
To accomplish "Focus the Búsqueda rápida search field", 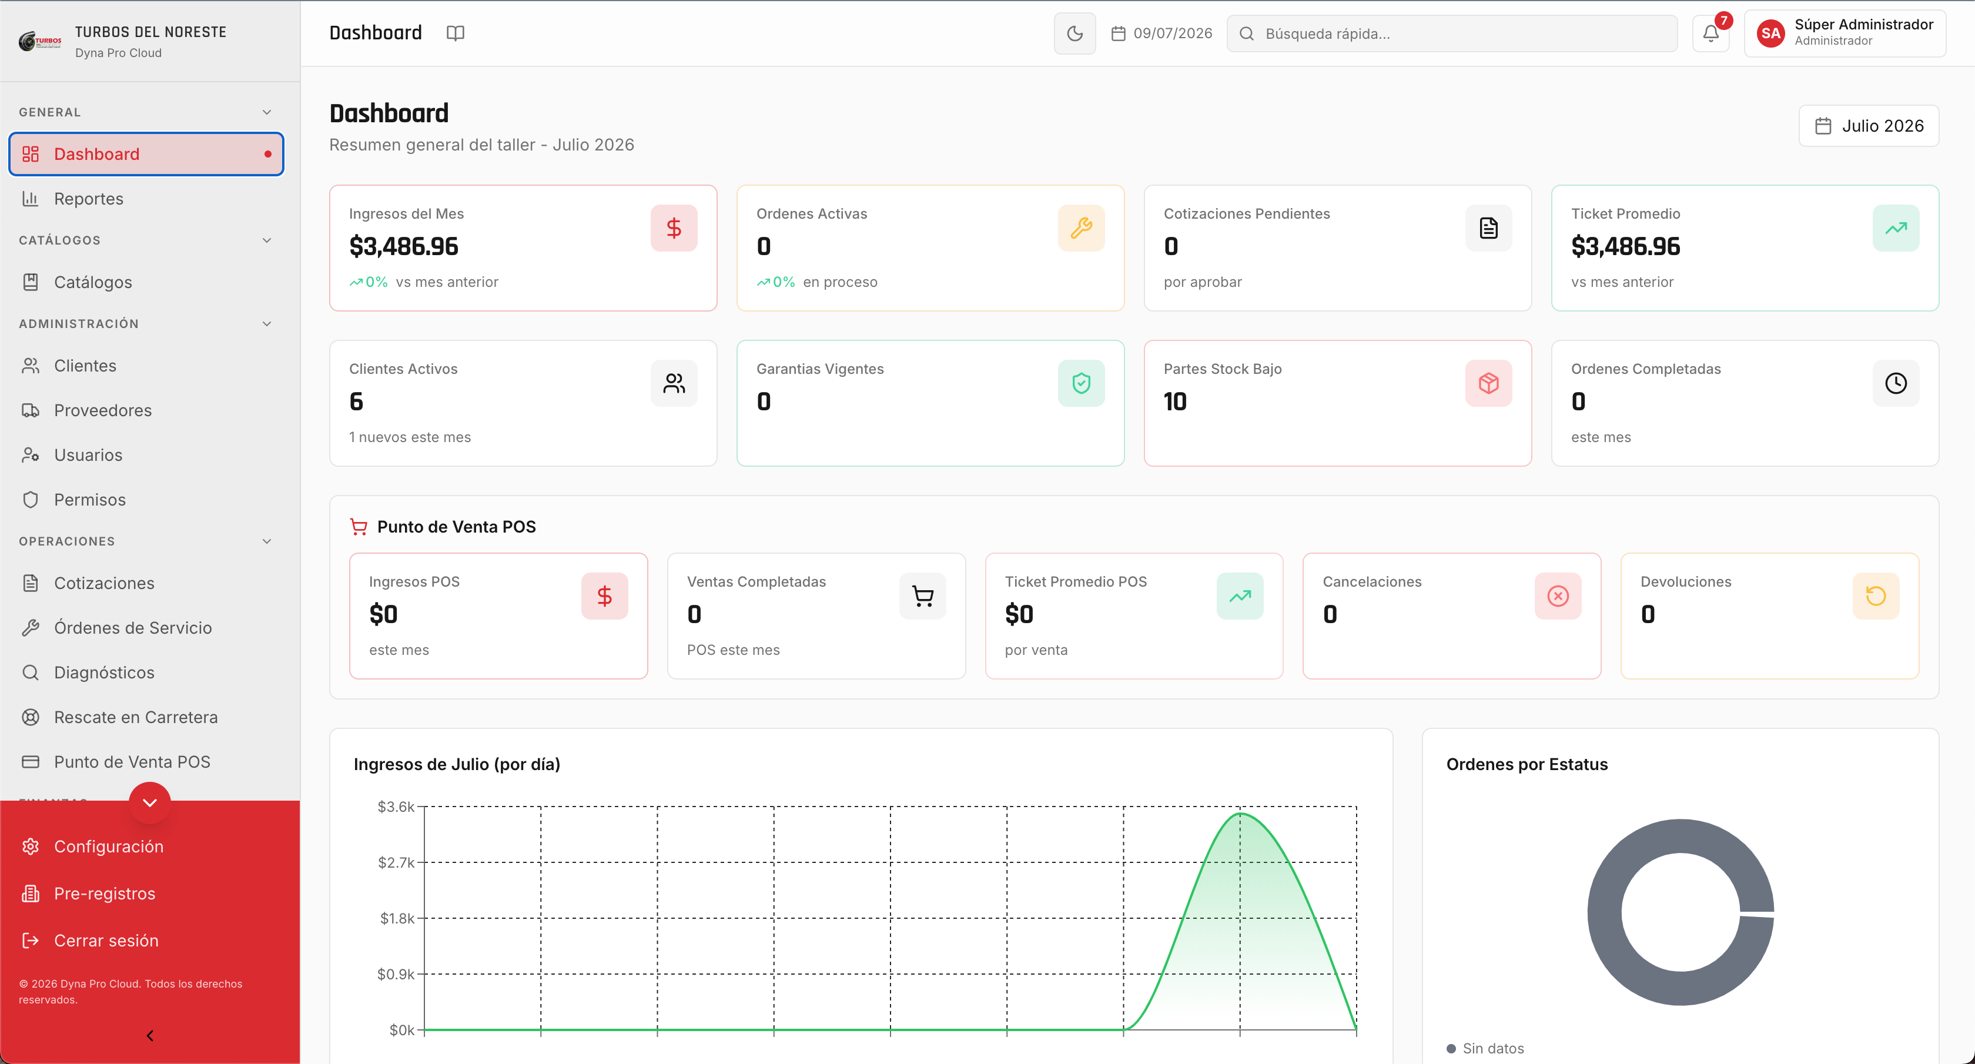I will click(1451, 34).
